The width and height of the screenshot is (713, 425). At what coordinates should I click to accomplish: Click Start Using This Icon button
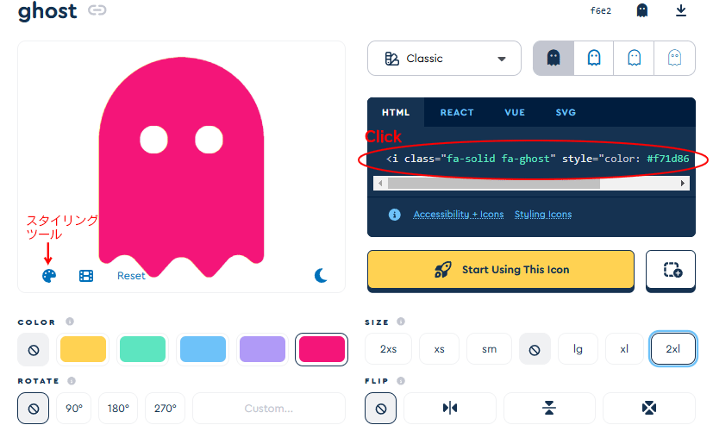click(x=501, y=270)
